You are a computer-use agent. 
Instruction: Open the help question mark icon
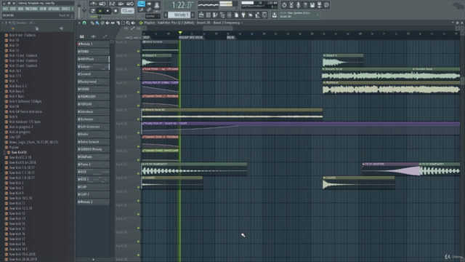305,5
